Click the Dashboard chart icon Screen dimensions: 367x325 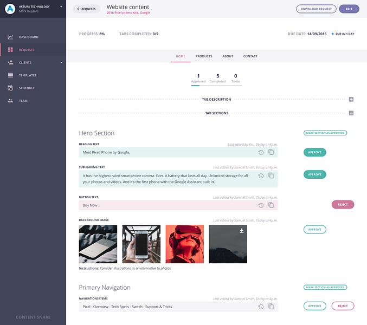[10, 37]
